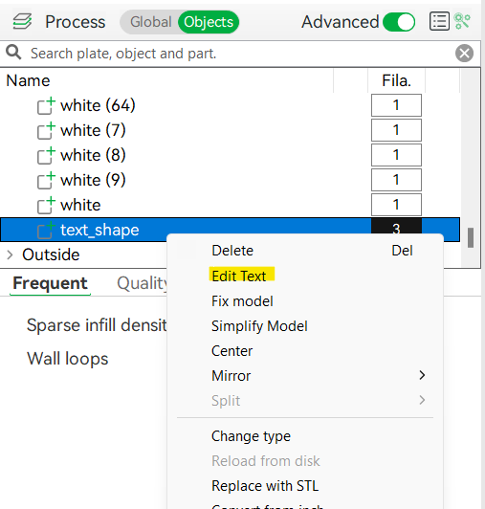The height and width of the screenshot is (509, 485).
Task: Select the white (64) part row
Action: point(230,105)
